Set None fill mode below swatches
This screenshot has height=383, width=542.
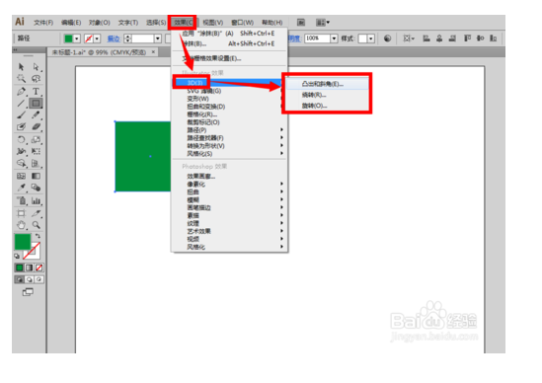[39, 268]
